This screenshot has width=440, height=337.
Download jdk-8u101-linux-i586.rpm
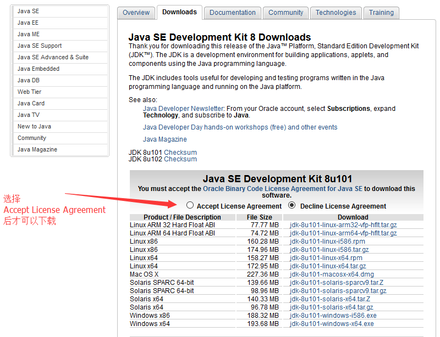(x=327, y=241)
